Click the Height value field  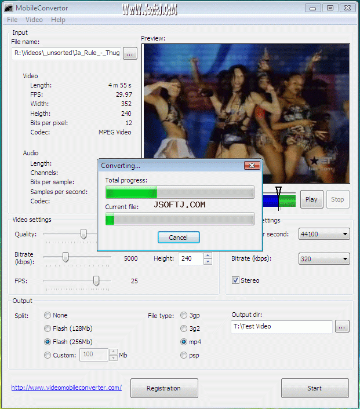click(x=191, y=258)
